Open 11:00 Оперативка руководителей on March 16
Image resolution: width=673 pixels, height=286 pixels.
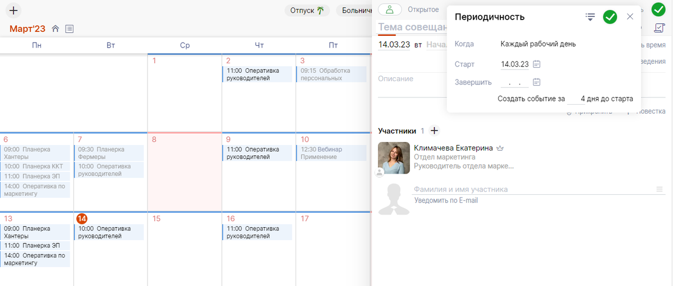click(x=257, y=232)
